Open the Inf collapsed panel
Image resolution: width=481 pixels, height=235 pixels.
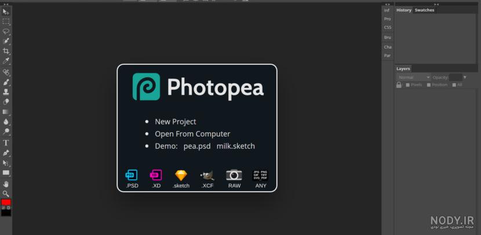(388, 10)
